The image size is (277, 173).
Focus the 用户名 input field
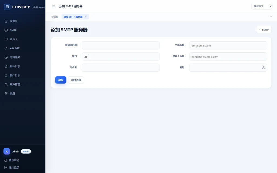pyautogui.click(x=121, y=68)
